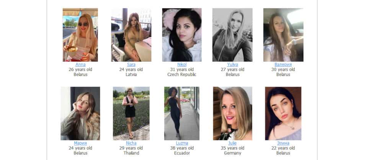The height and width of the screenshot is (160, 383).
Task: Click the car selfie photo above Валерия
Action: pos(283,35)
